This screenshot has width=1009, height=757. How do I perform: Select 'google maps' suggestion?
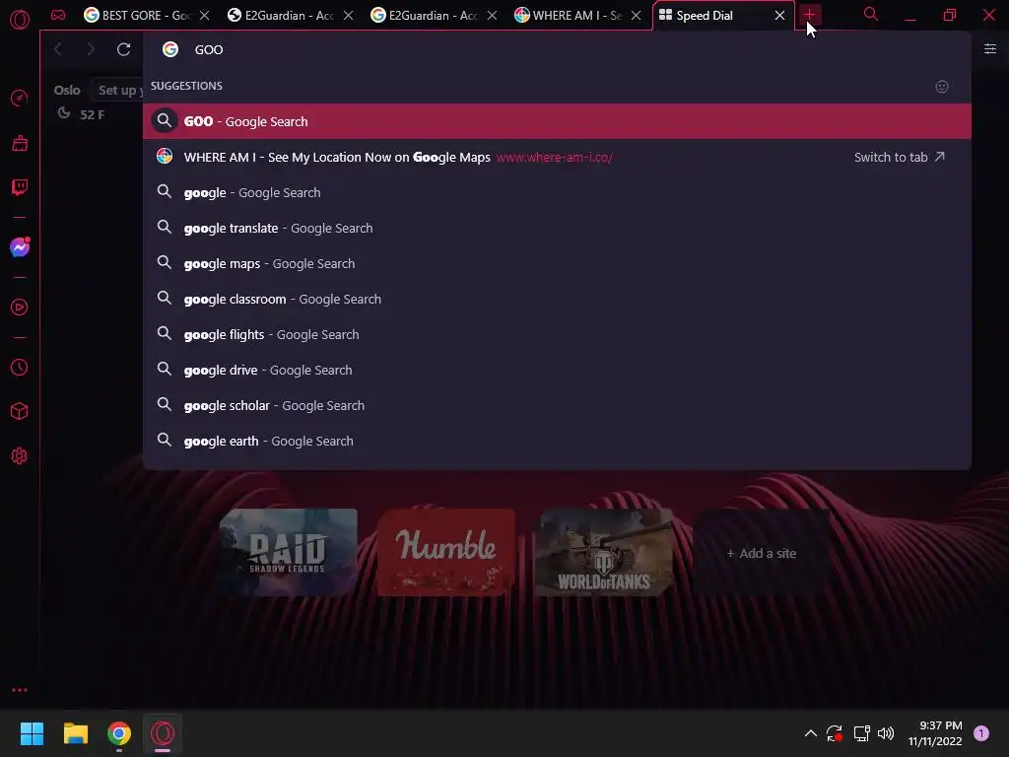557,263
